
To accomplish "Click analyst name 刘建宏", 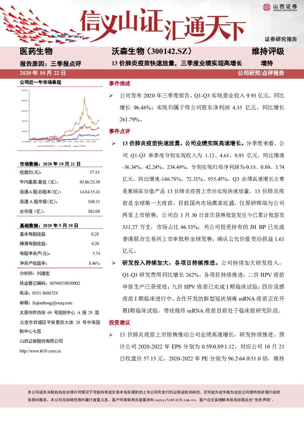I will 43,273.
